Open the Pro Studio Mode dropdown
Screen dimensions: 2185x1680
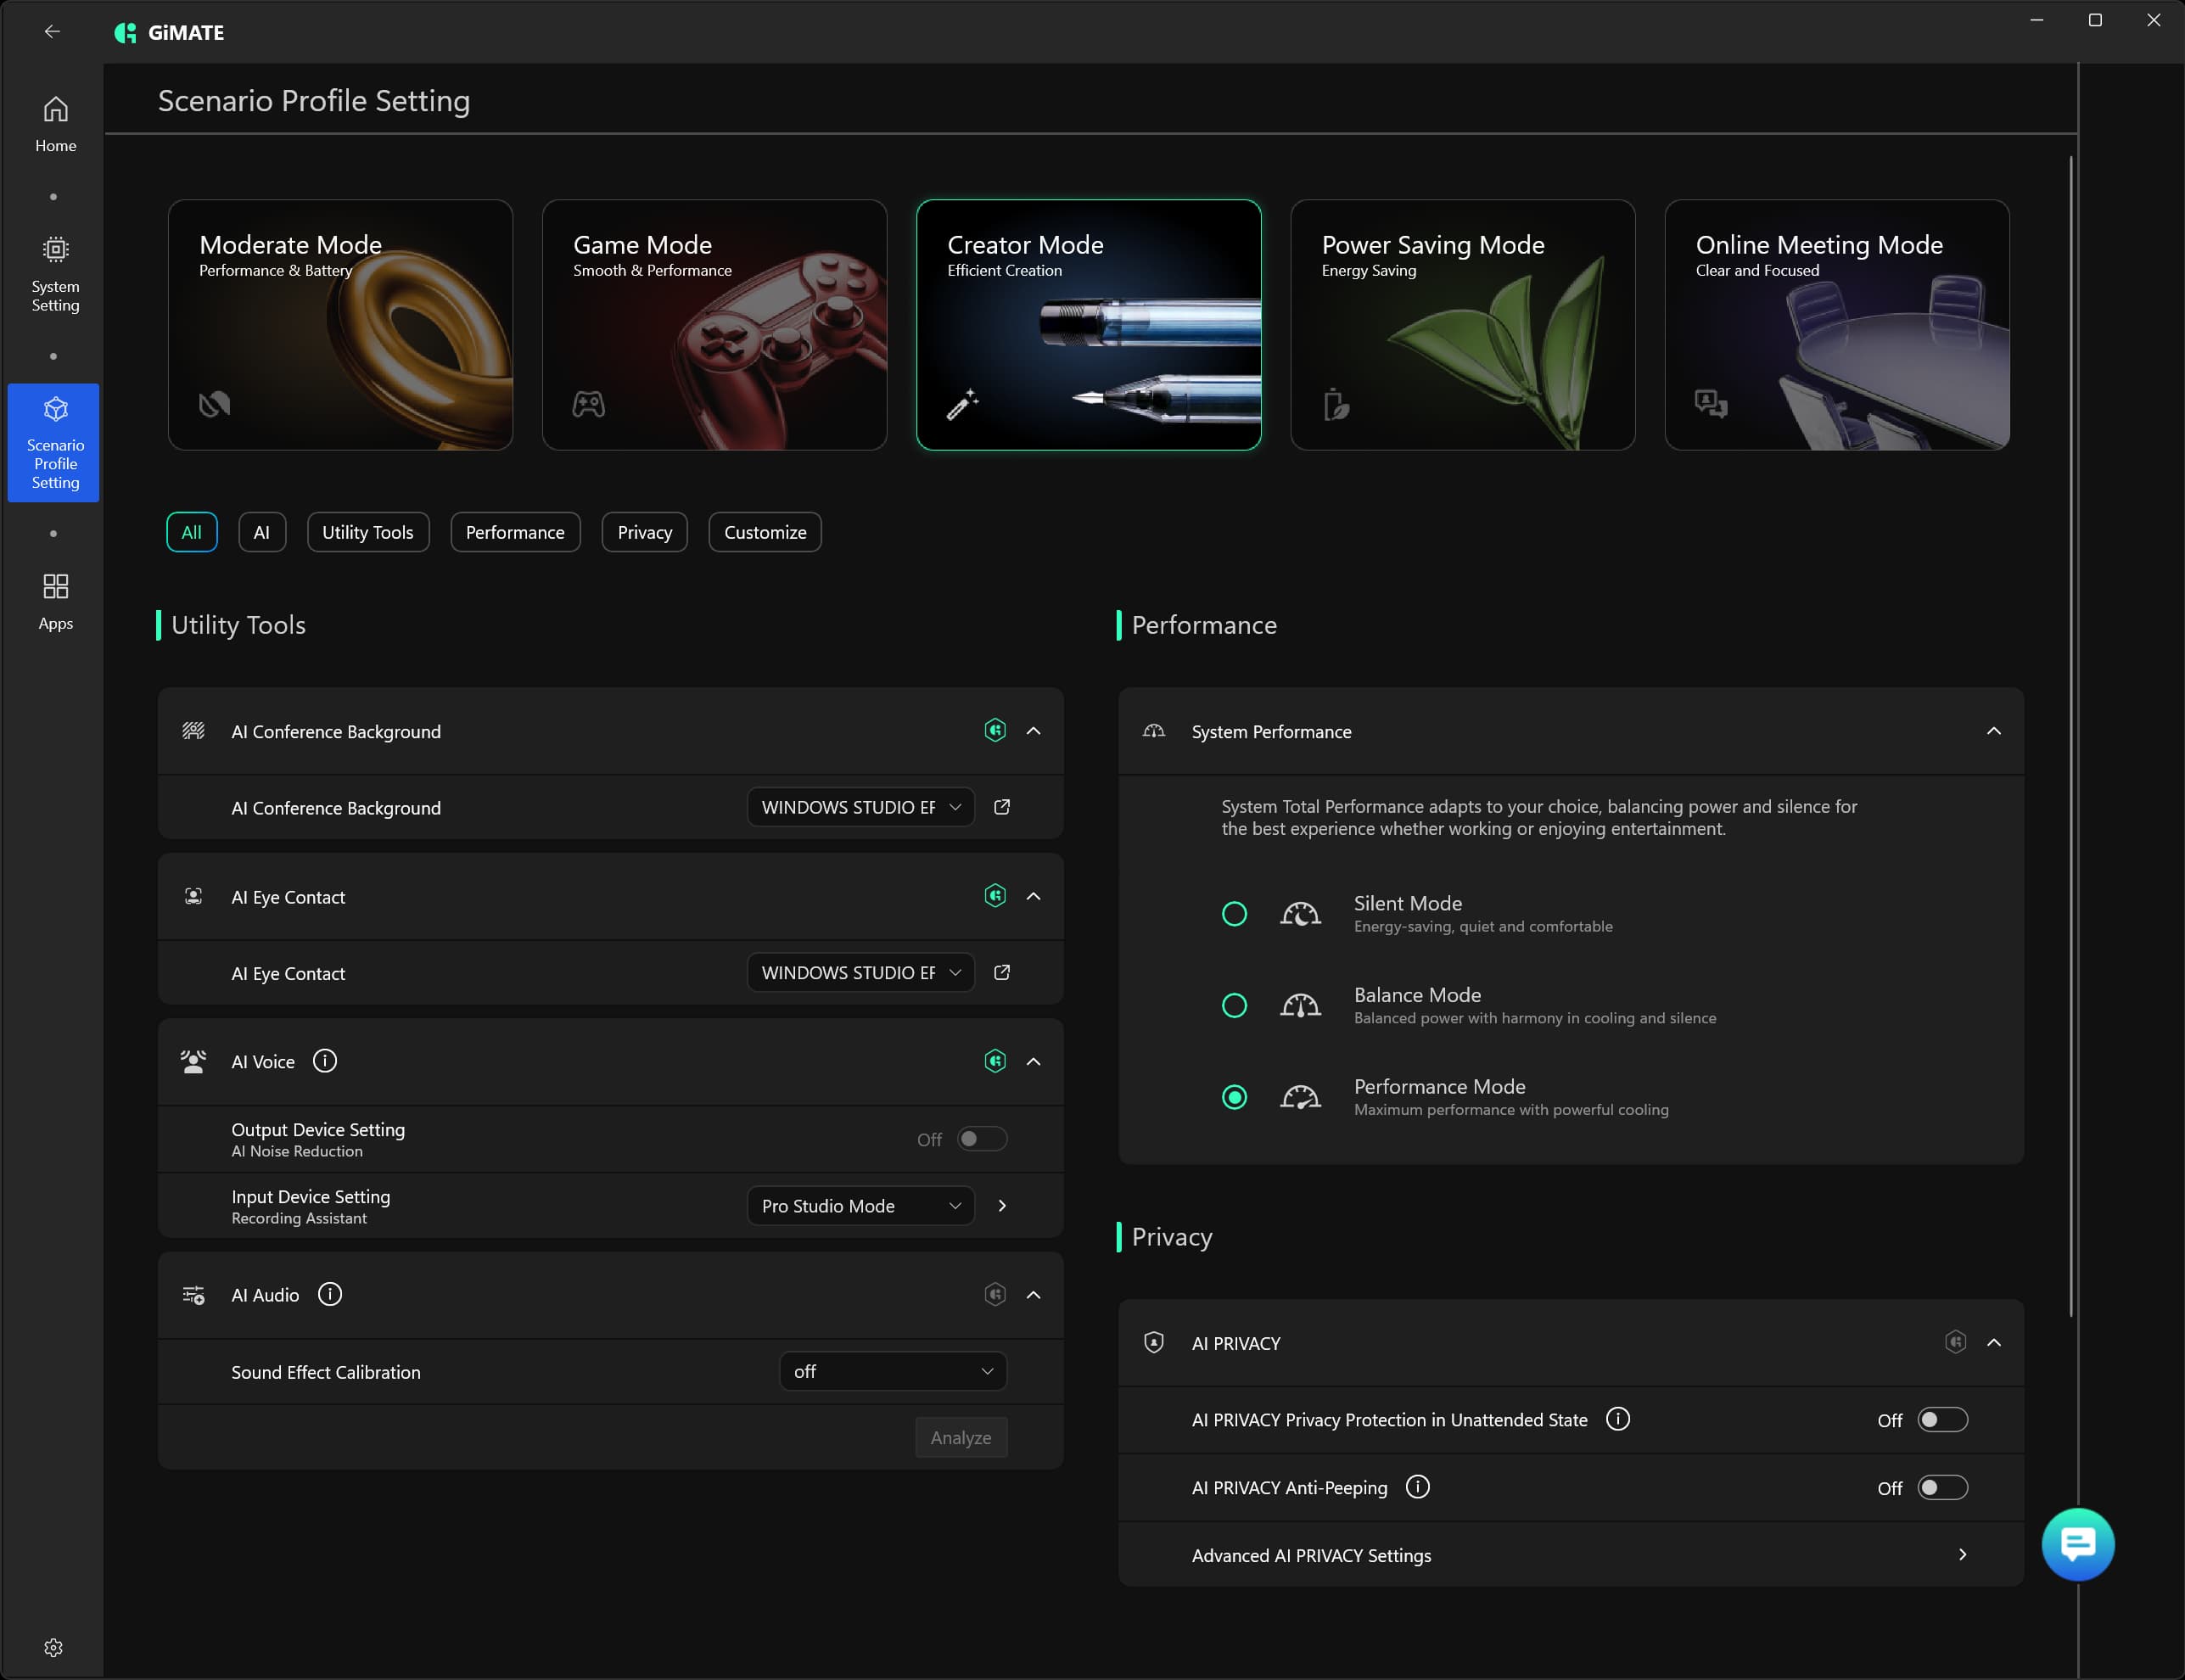click(860, 1206)
